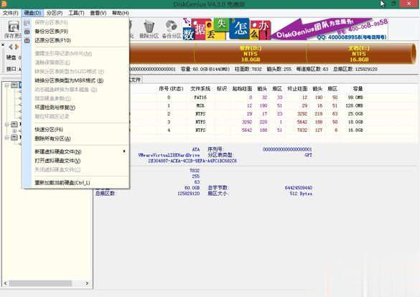
Task: Choose 删除所有分区(A) menu entry
Action: pyautogui.click(x=76, y=138)
